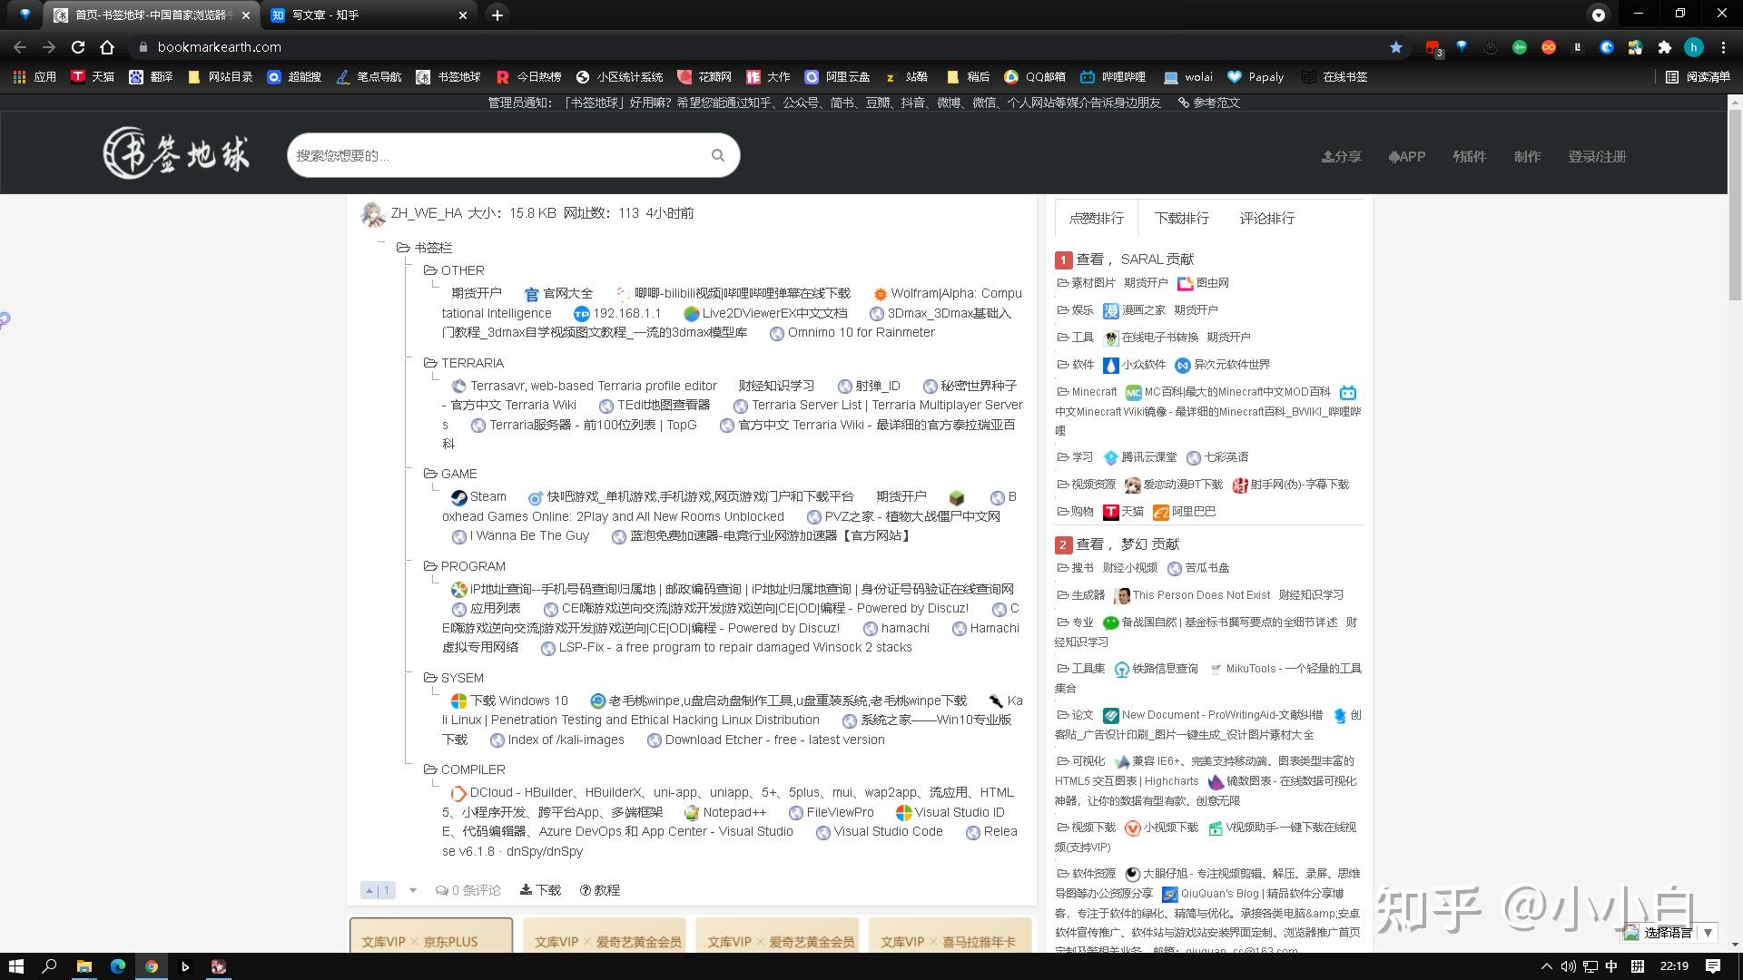Open Windows Start menu

(x=15, y=966)
